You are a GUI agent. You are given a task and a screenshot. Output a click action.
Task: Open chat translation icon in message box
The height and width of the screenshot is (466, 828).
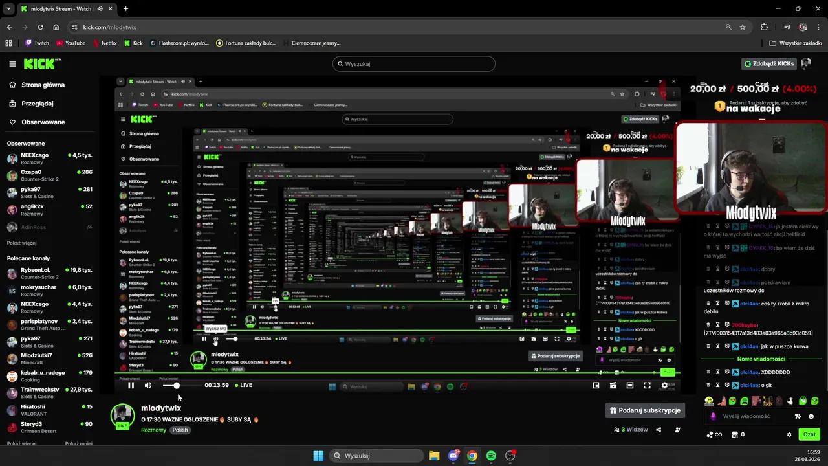(x=798, y=417)
